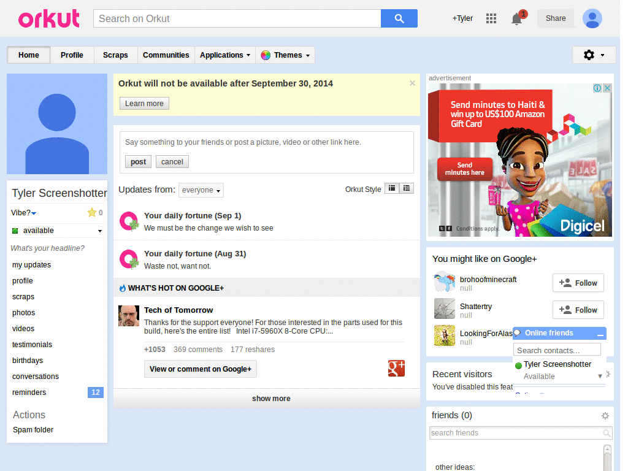The image size is (628, 471).
Task: Open the Spam folder link
Action: pos(33,430)
